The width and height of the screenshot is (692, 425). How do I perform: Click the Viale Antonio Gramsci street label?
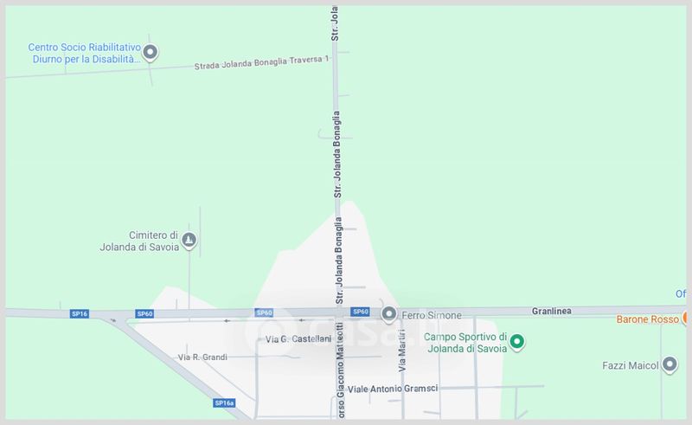click(393, 389)
